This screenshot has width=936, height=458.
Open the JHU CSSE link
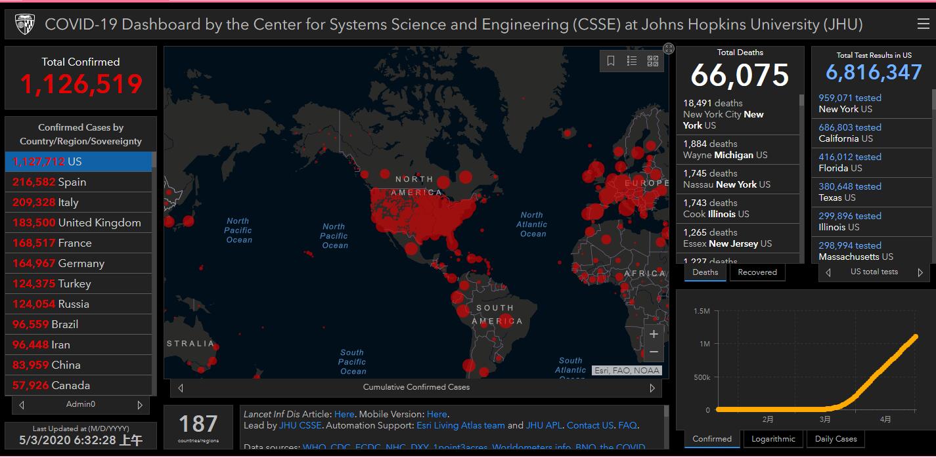click(x=301, y=425)
